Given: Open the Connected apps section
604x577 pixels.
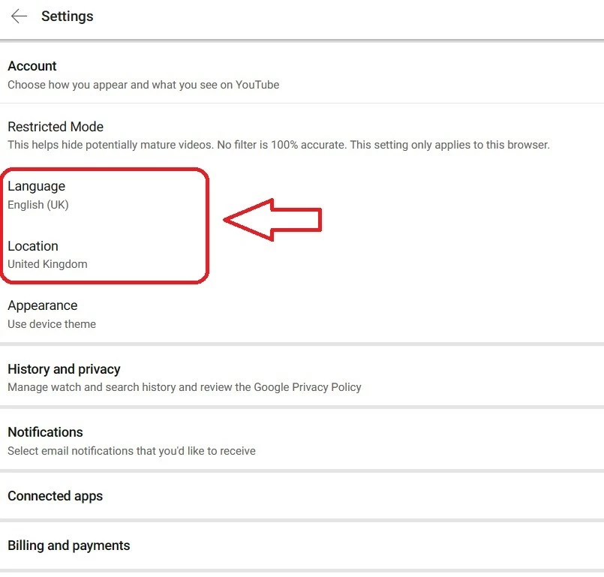Looking at the screenshot, I should (302, 496).
